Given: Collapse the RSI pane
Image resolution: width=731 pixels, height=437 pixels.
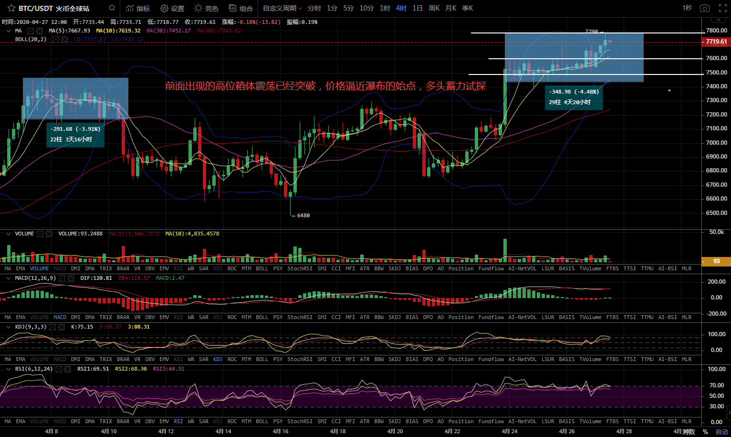Looking at the screenshot, I should click(x=9, y=369).
